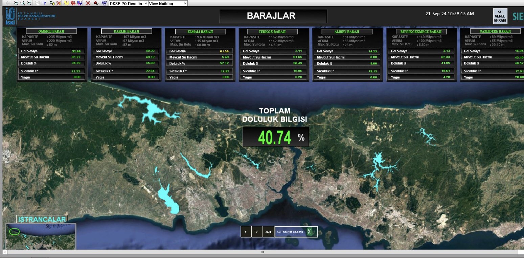Image resolution: width=524 pixels, height=258 pixels.
Task: Click the ELMALI BARAJI header button
Action: (200, 31)
